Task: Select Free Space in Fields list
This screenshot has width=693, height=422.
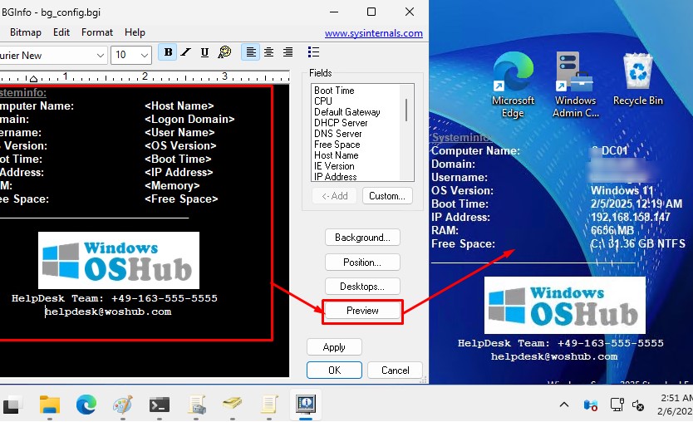Action: point(337,145)
